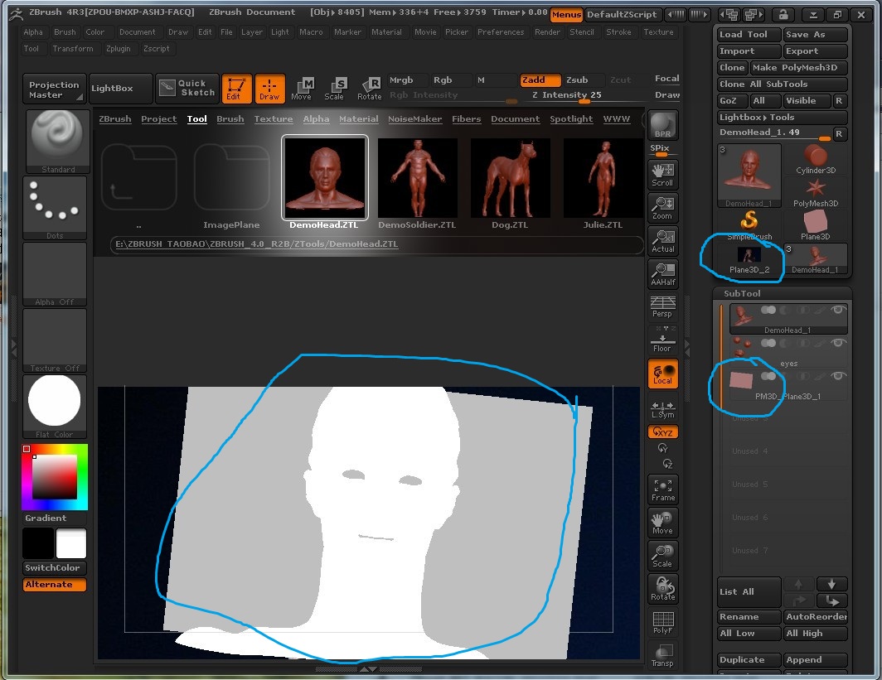Toggle the XYZ rotation mode
The width and height of the screenshot is (882, 680).
pyautogui.click(x=662, y=432)
